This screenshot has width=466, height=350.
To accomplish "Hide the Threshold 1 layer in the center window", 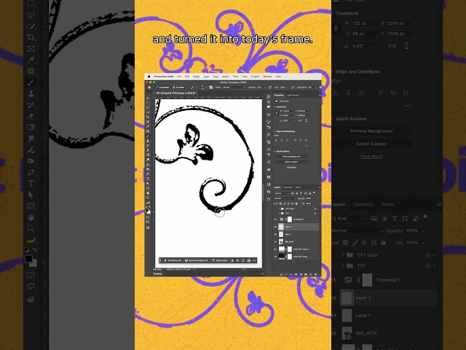I will point(275,219).
